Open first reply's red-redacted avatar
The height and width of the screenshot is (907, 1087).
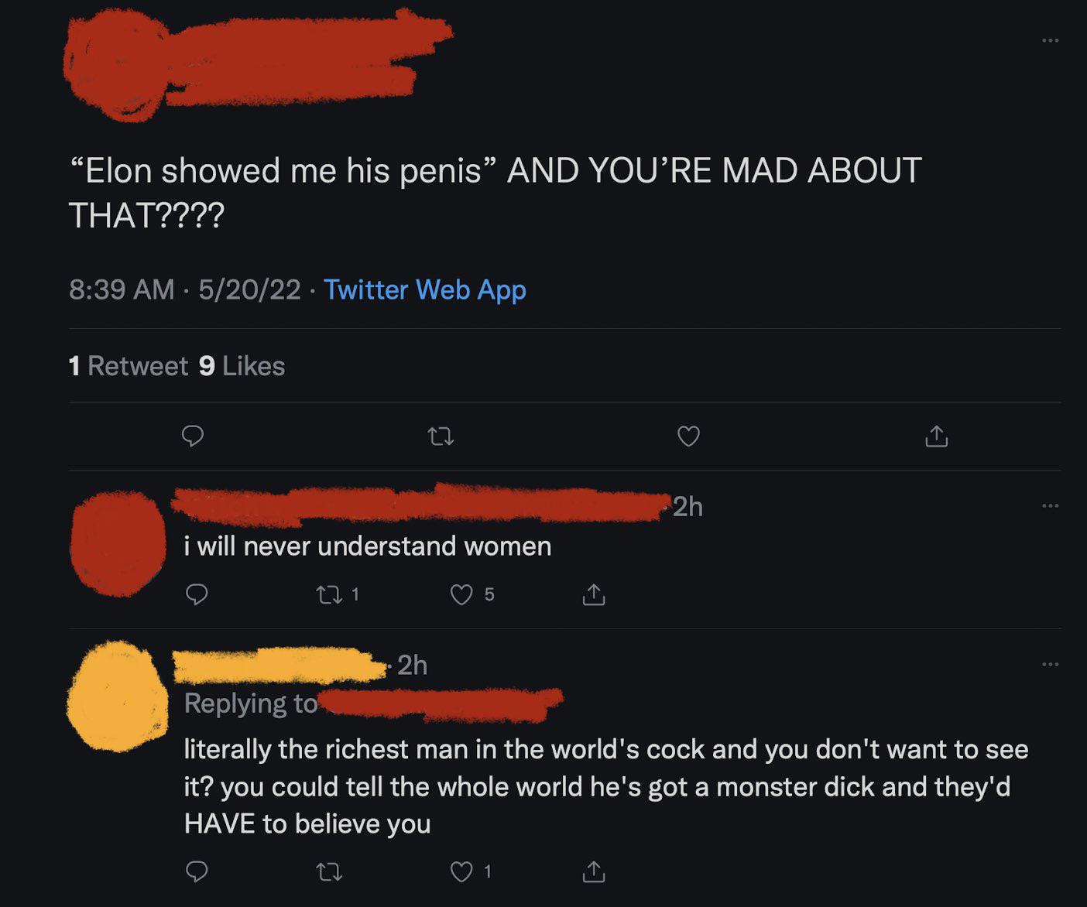tap(117, 543)
